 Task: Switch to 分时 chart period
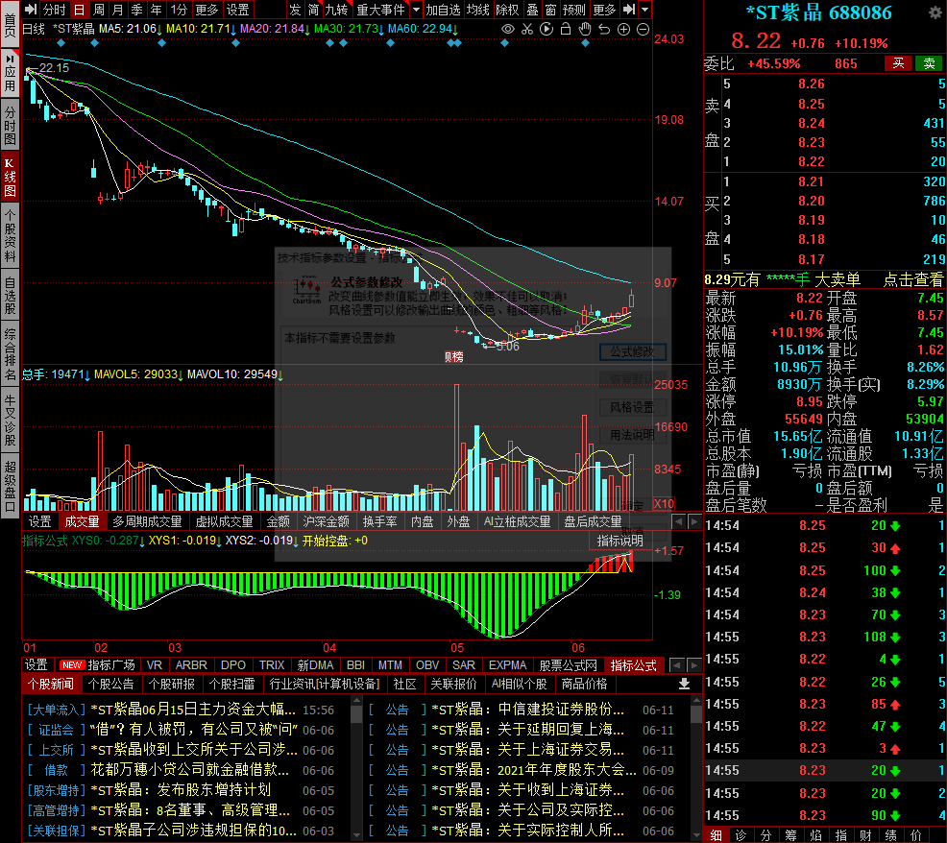click(x=55, y=9)
